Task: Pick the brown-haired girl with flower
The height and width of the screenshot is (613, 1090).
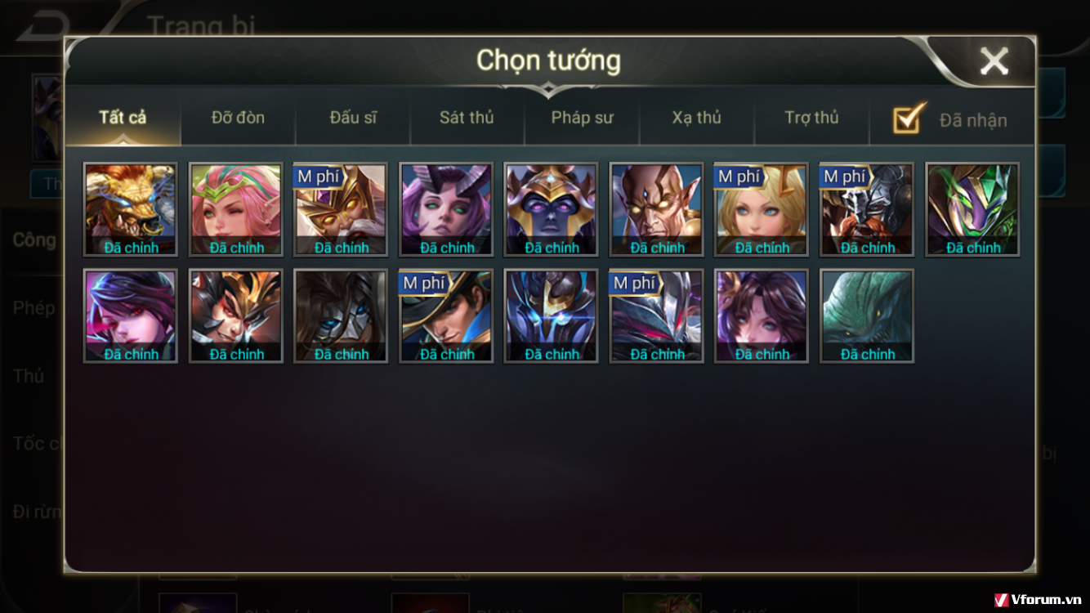Action: [x=762, y=316]
